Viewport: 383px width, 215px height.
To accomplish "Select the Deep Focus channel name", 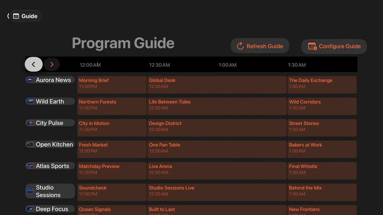I will 52,209.
